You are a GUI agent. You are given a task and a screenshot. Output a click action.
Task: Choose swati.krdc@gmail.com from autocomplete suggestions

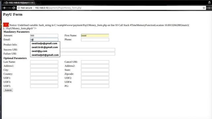45,47
